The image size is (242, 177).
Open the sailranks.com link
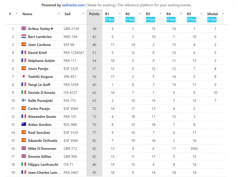pyautogui.click(x=73, y=5)
